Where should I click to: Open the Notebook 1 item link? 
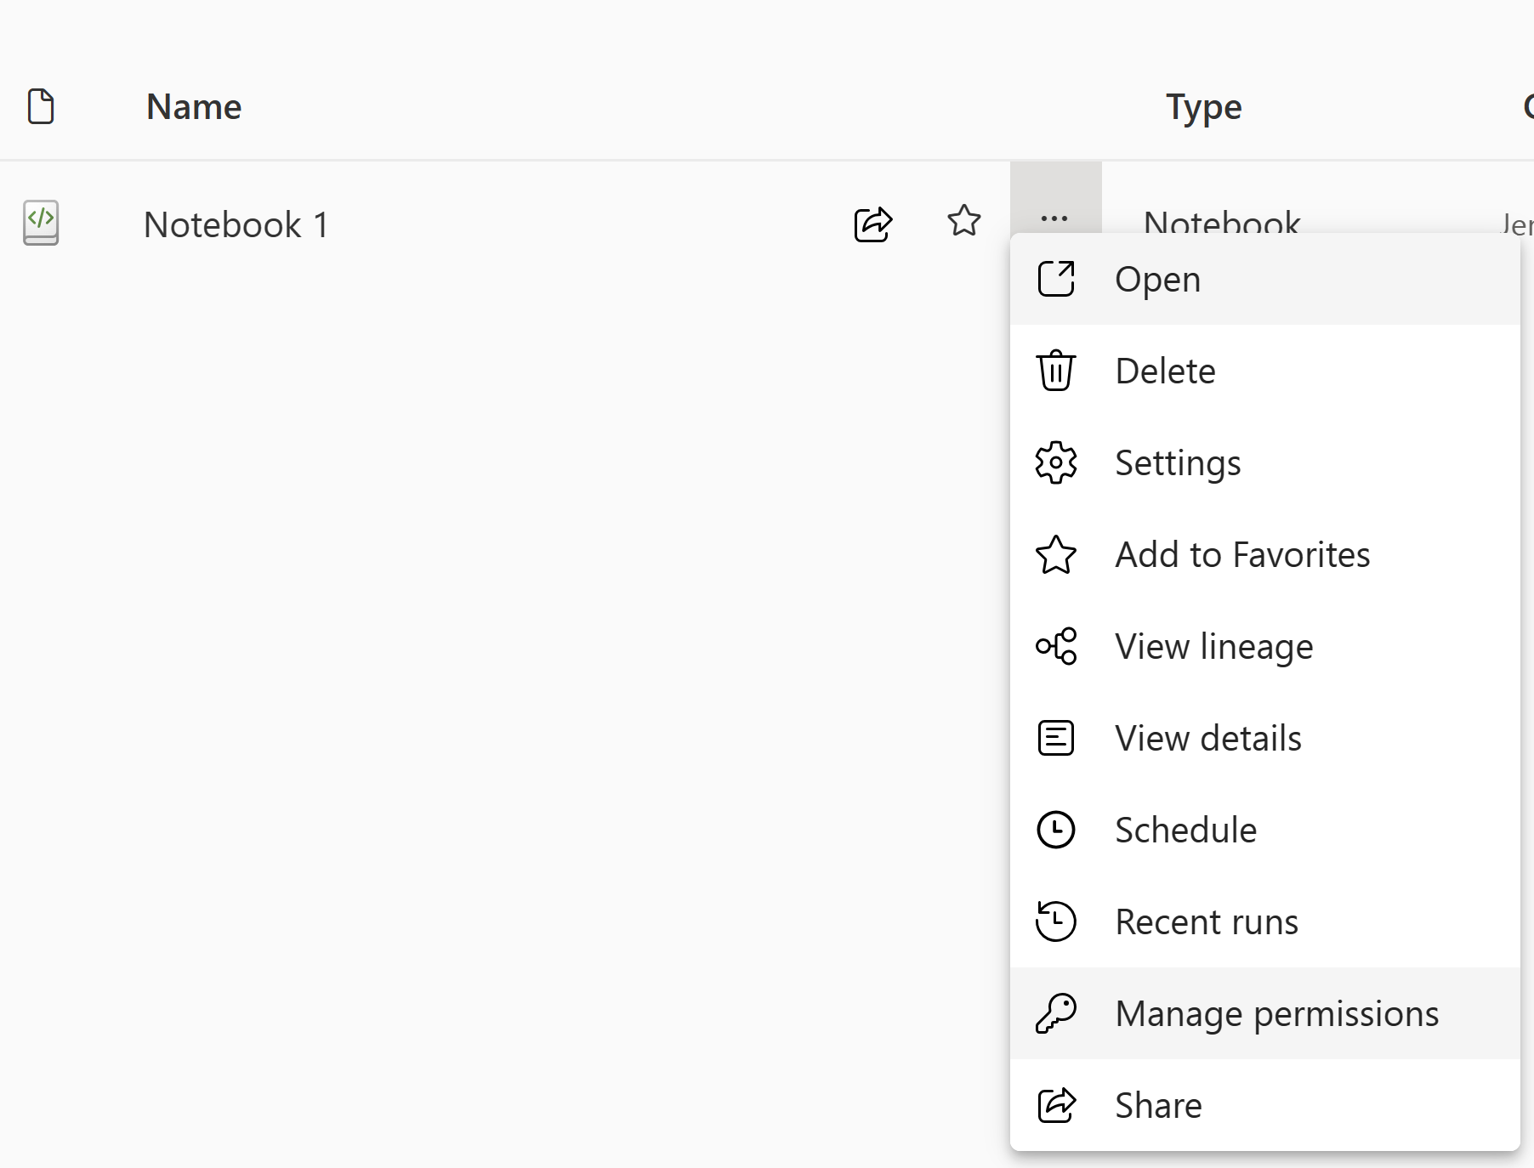coord(236,225)
